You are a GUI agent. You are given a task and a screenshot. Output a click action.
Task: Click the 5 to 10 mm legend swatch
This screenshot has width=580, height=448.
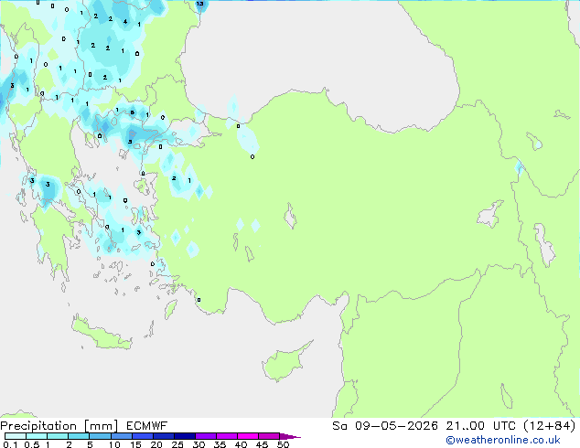pos(100,436)
